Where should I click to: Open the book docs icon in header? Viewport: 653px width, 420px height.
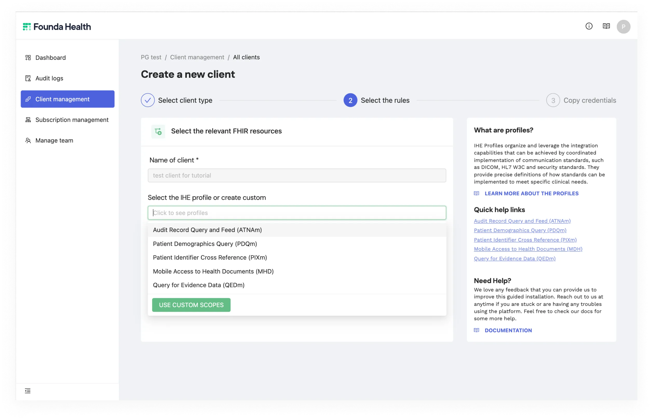(x=606, y=26)
